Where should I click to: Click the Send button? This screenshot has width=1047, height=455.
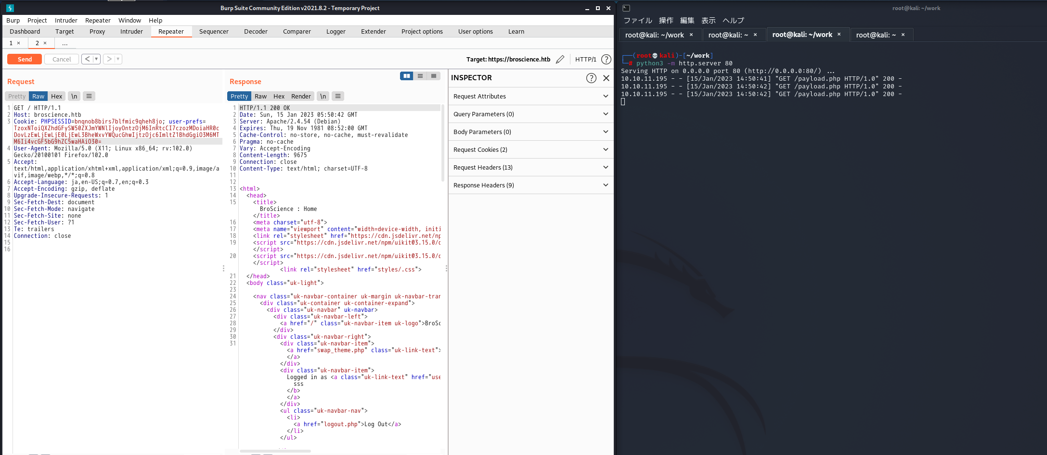(x=25, y=59)
